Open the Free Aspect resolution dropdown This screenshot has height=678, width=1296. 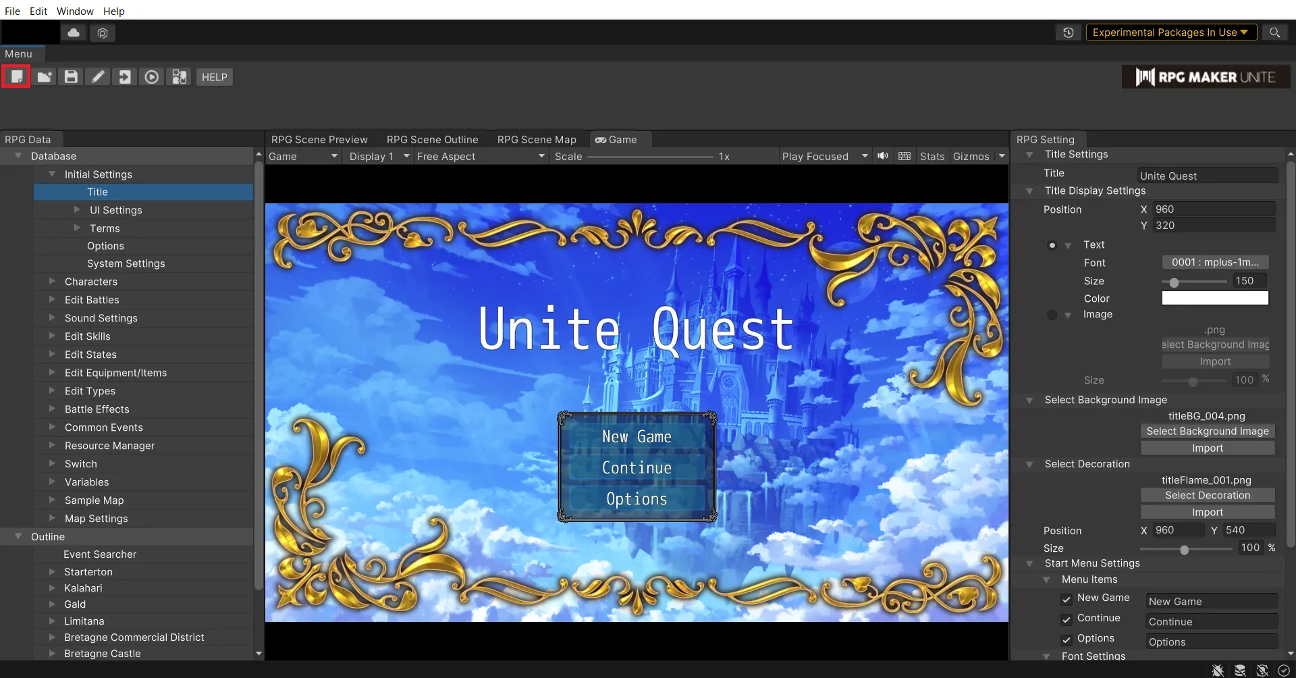480,156
